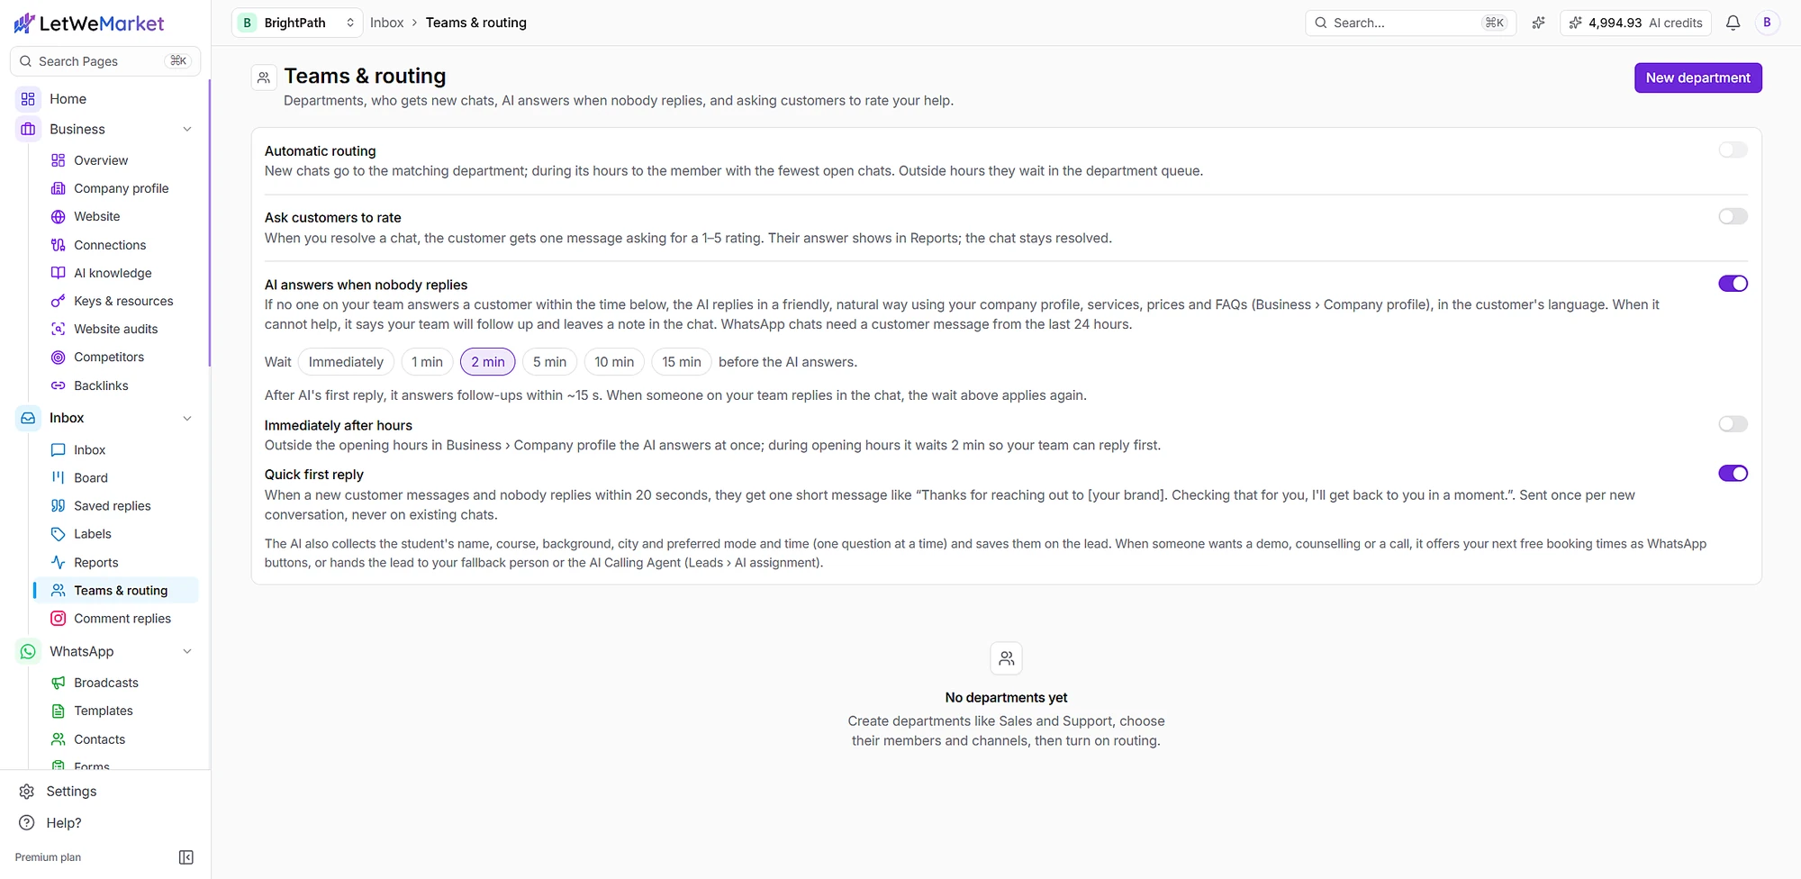Click the Connections icon in sidebar
Screen dimensions: 1801x879
(x=59, y=245)
